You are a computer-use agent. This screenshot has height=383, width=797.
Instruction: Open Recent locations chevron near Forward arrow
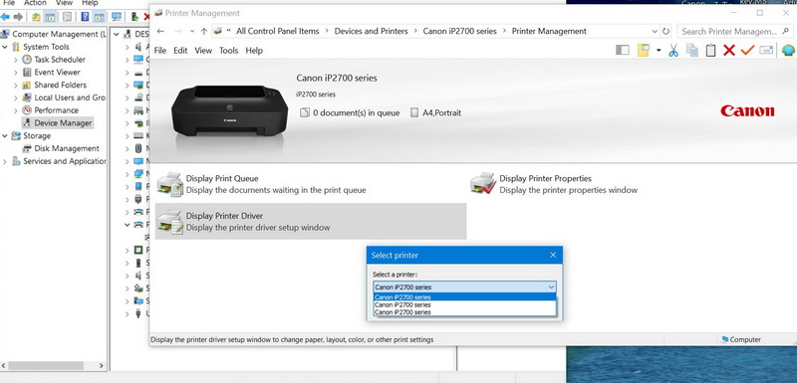(191, 31)
